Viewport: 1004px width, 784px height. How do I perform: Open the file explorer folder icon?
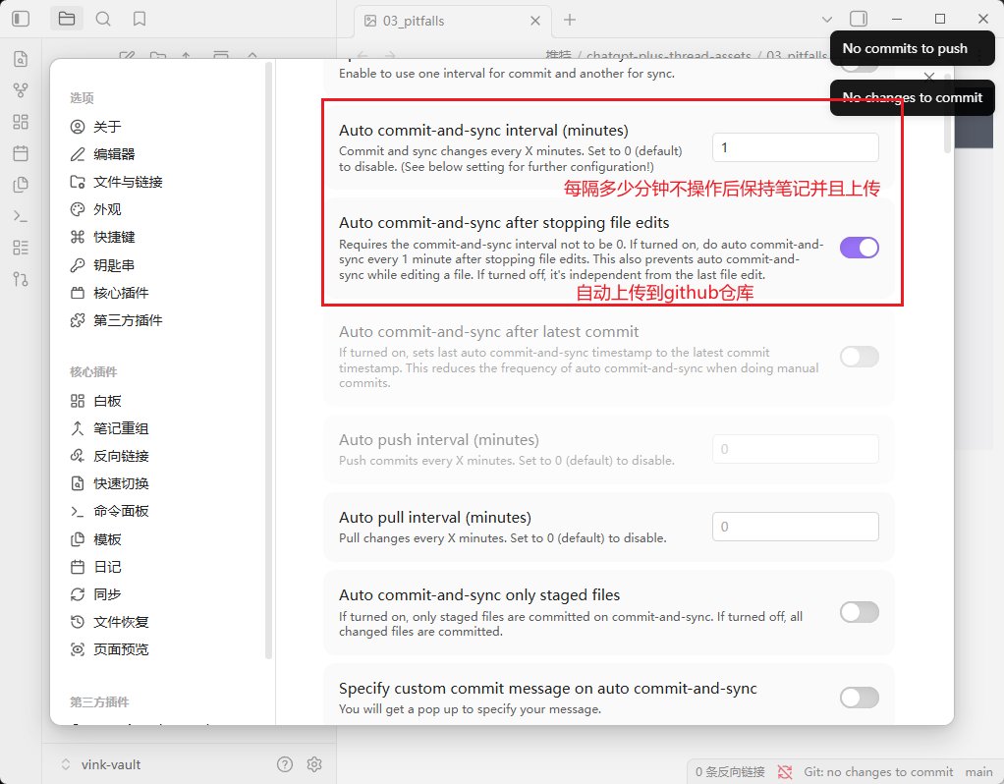[x=67, y=19]
